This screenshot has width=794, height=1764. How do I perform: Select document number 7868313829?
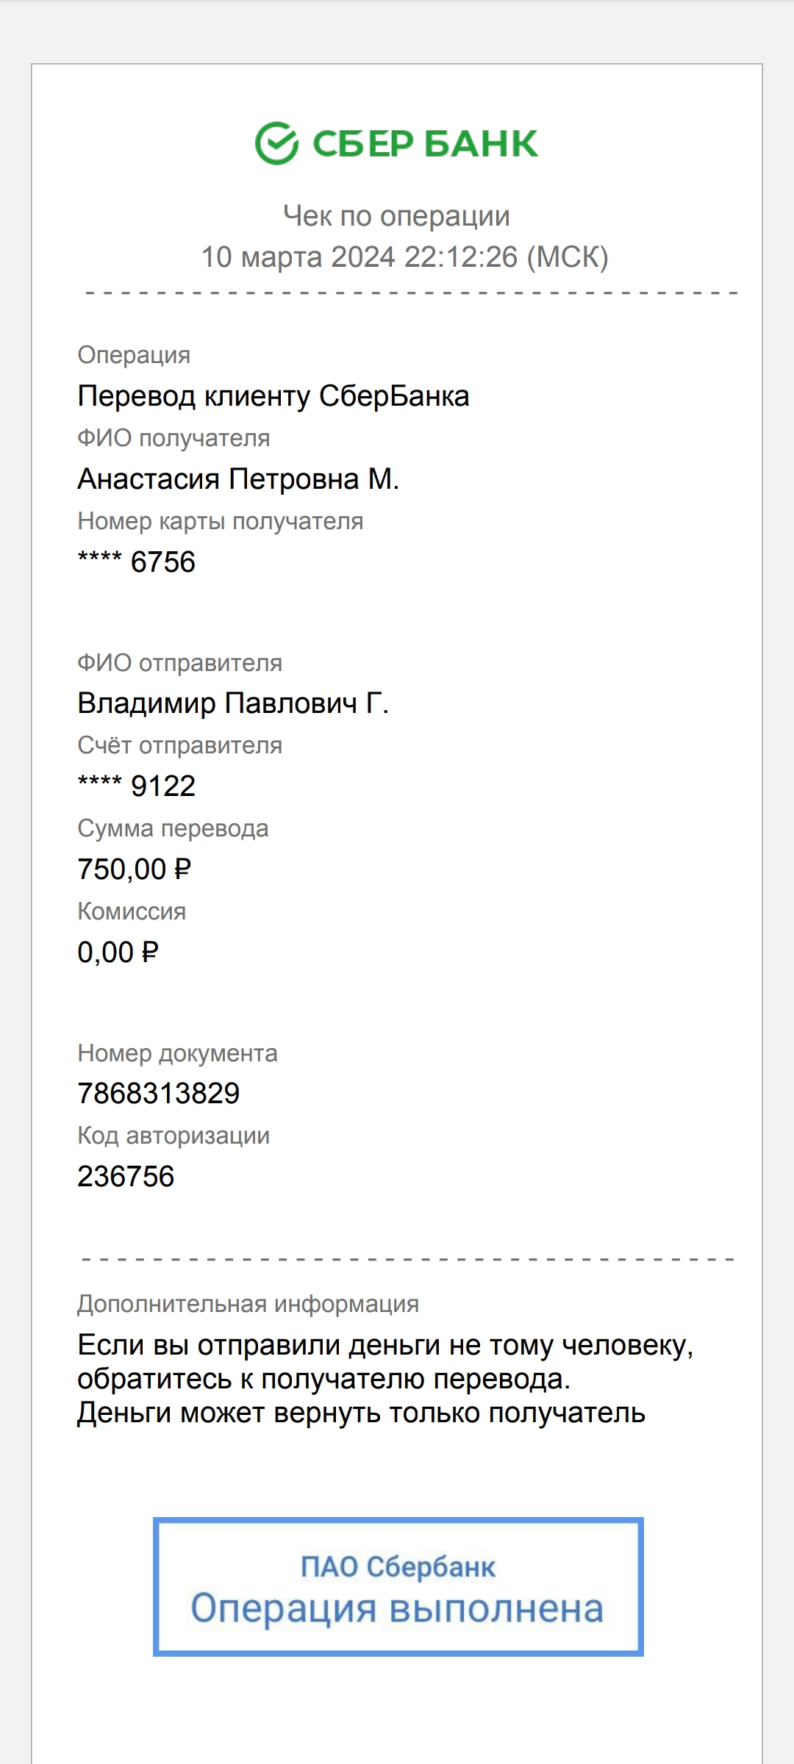coord(159,1093)
